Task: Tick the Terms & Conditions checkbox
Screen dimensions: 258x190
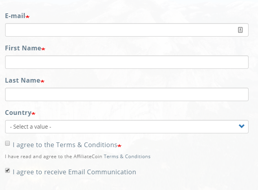Action: [7, 144]
